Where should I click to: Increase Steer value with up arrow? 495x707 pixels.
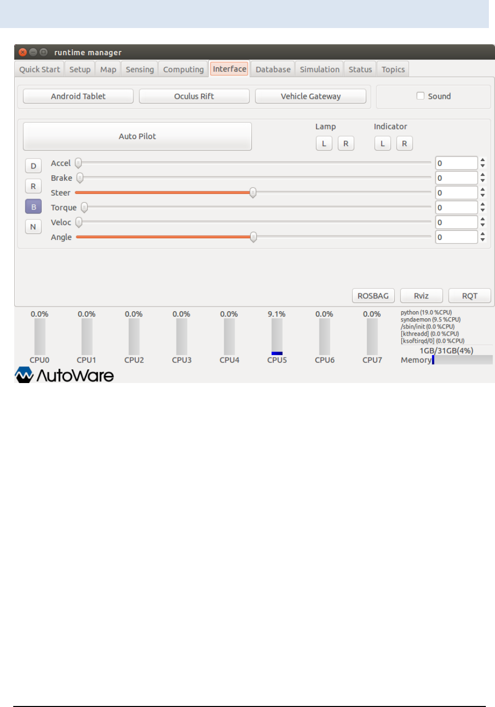click(482, 189)
